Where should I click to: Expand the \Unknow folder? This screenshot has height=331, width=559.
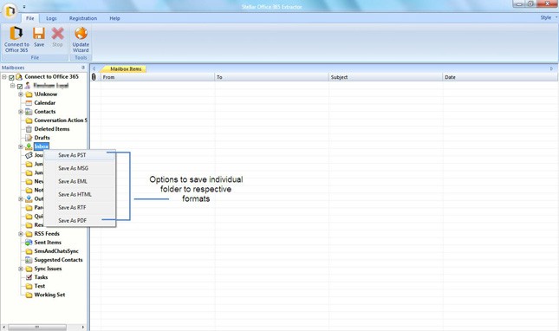pyautogui.click(x=21, y=94)
